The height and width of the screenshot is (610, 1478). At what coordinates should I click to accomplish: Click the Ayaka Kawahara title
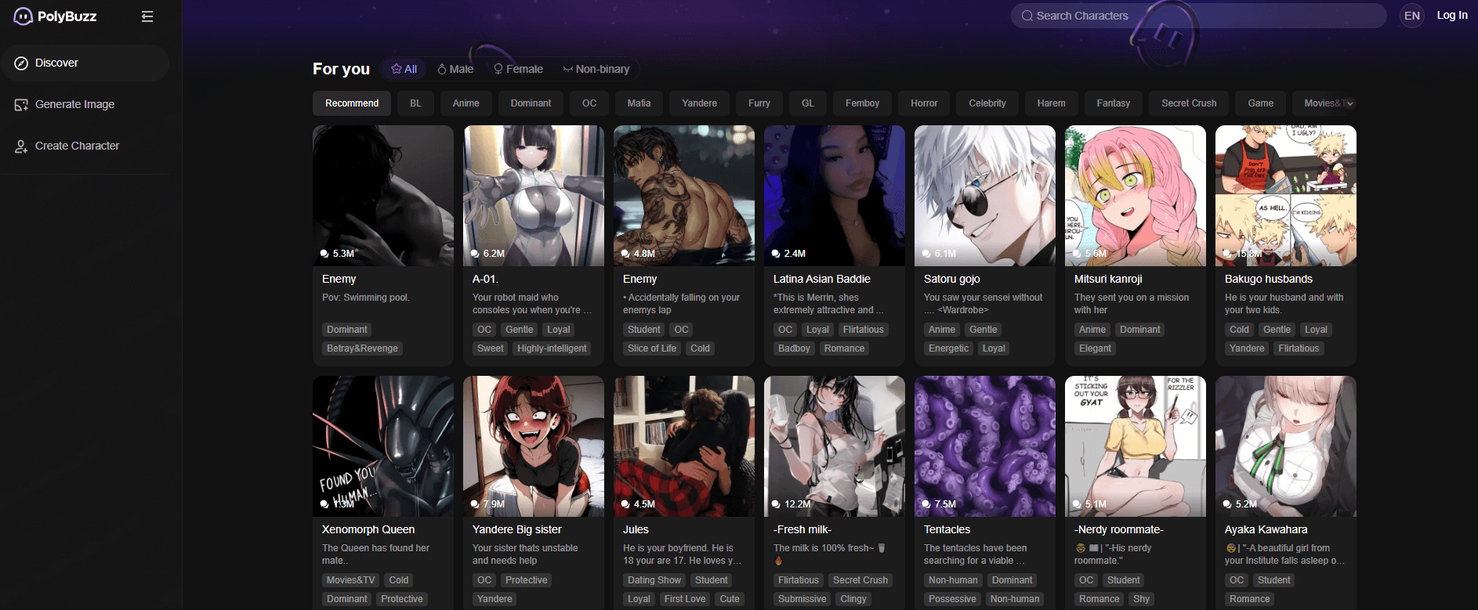coord(1266,529)
